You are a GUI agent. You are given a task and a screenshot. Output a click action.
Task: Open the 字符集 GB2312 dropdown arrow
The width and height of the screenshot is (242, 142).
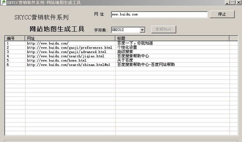tap(143, 30)
